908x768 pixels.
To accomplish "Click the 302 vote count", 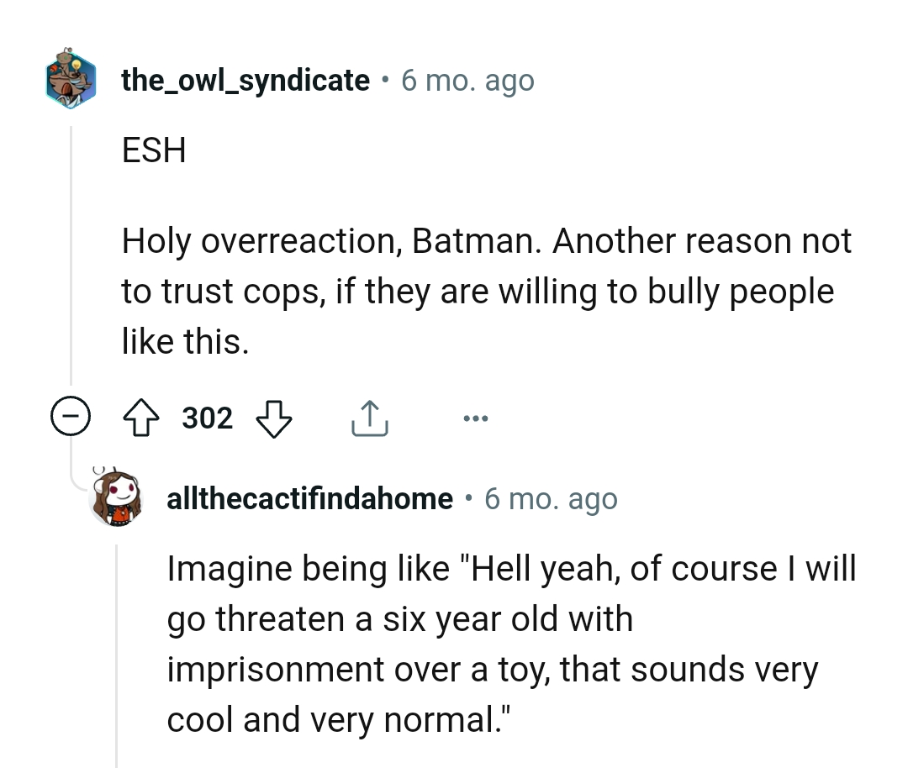I will point(208,418).
